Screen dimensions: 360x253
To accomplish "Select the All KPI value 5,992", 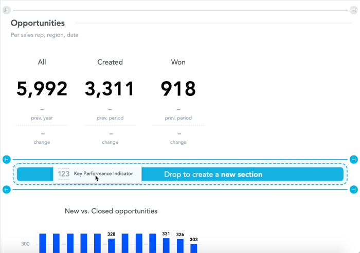I will pos(42,89).
